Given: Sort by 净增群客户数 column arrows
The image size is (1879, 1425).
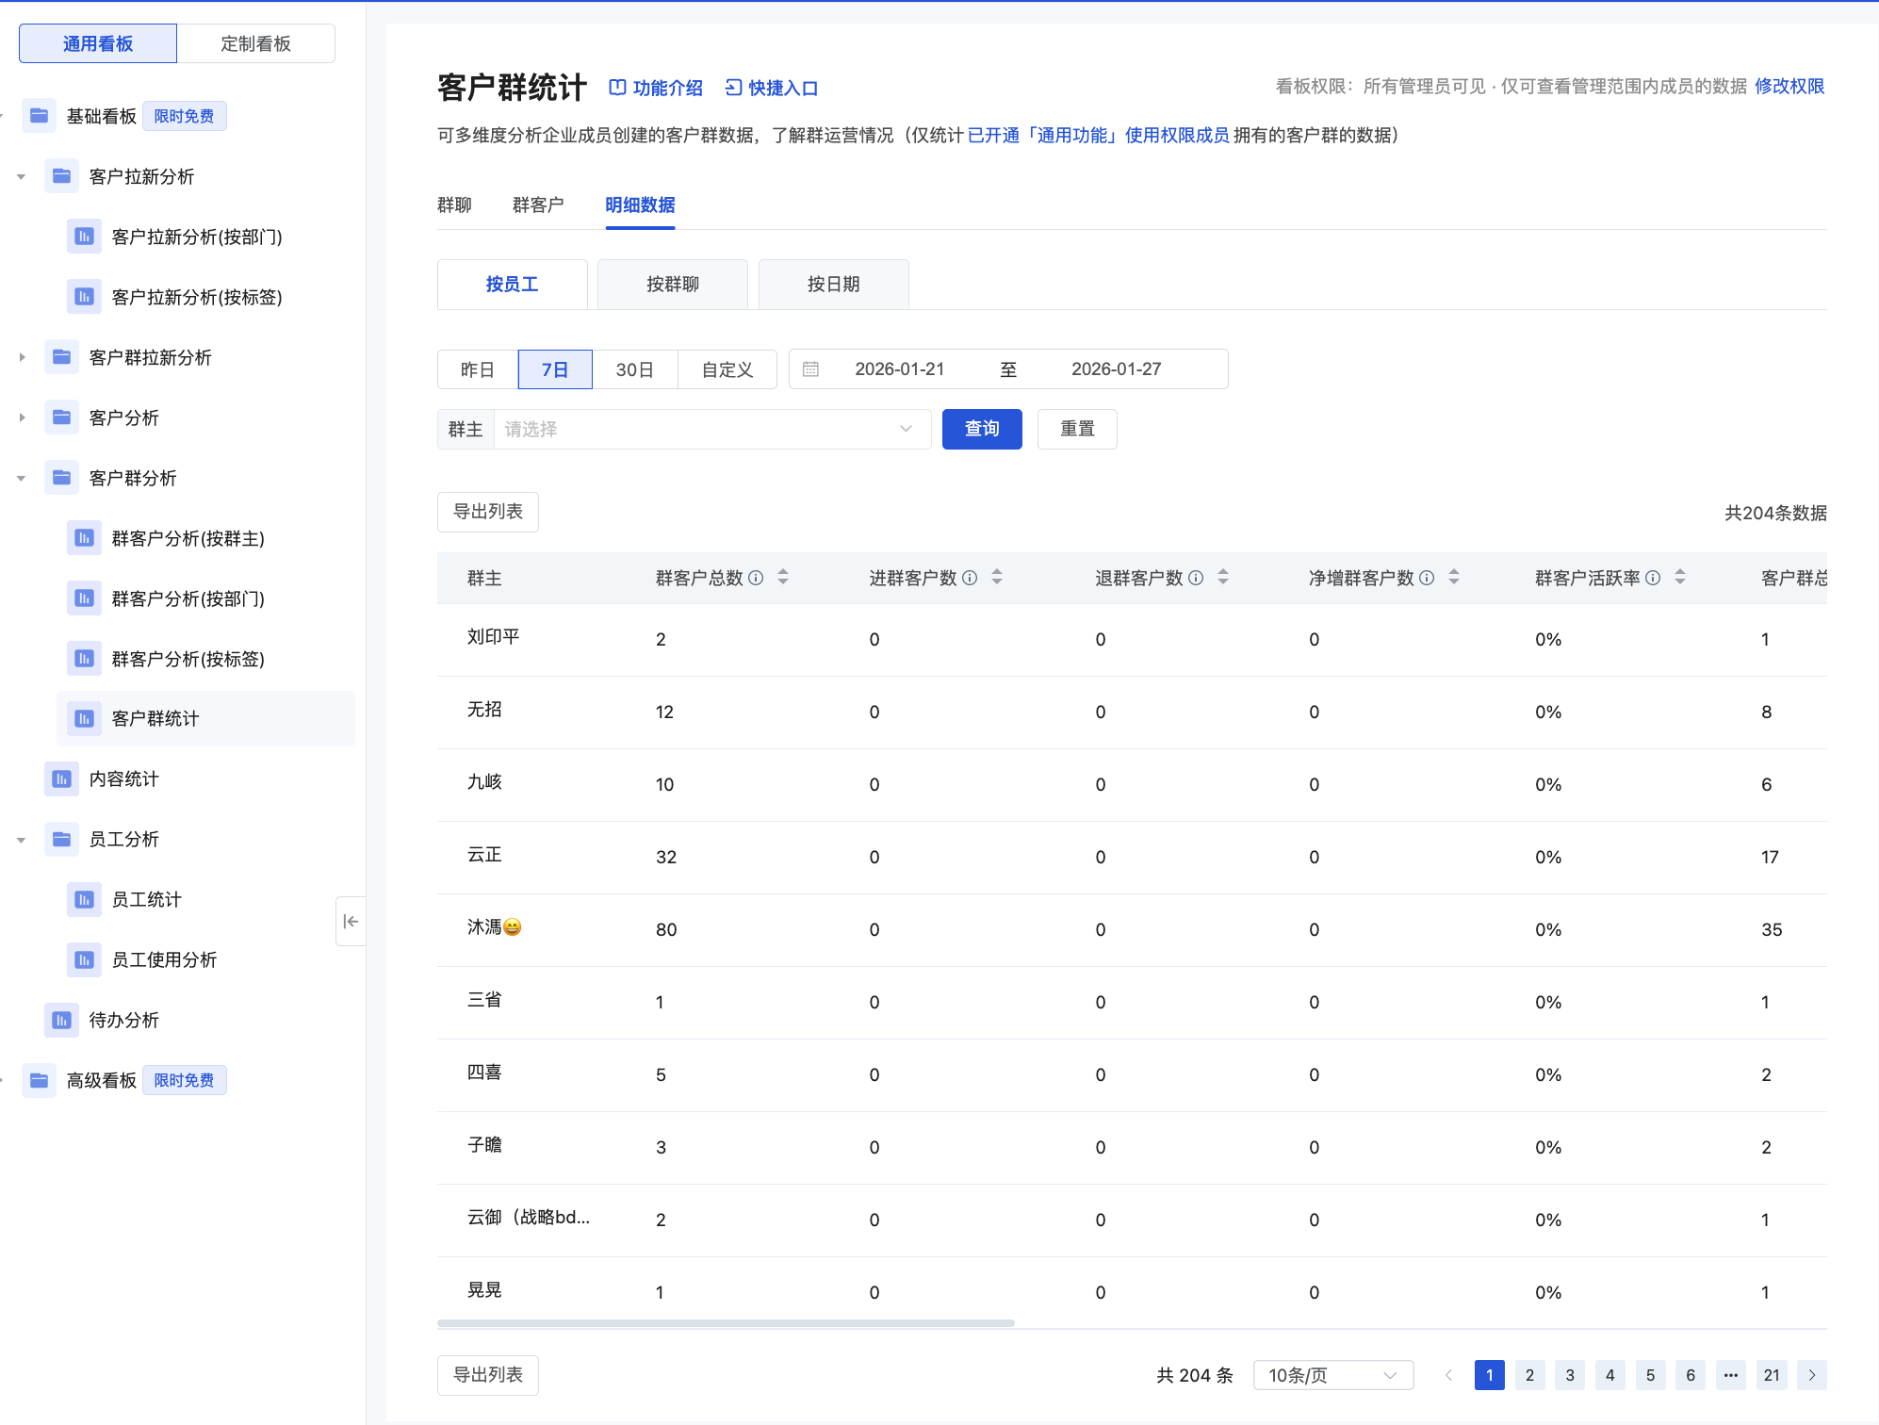Looking at the screenshot, I should pyautogui.click(x=1454, y=577).
